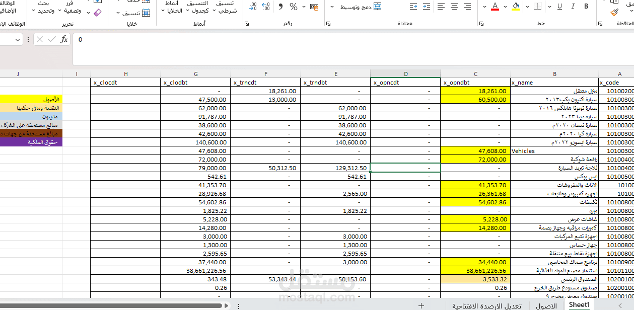This screenshot has width=634, height=310.
Task: Select cell with value 129,312.50
Action: 335,168
